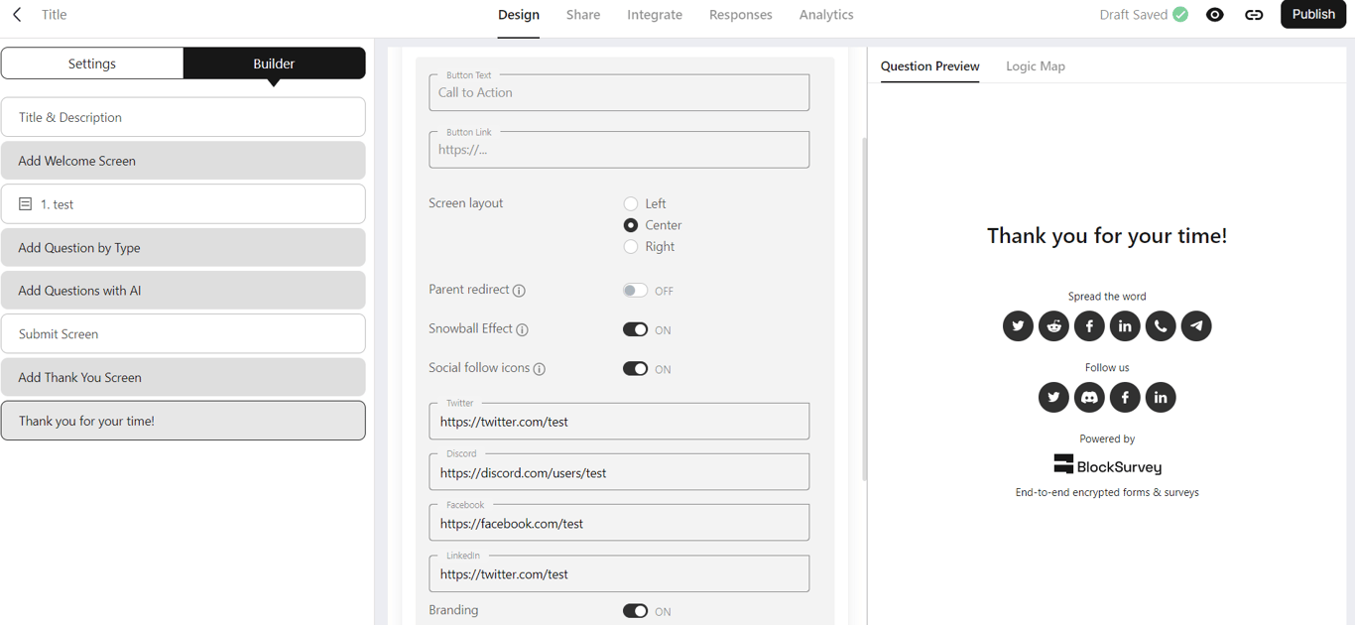
Task: Click Discord icon under Follow us
Action: pos(1089,398)
